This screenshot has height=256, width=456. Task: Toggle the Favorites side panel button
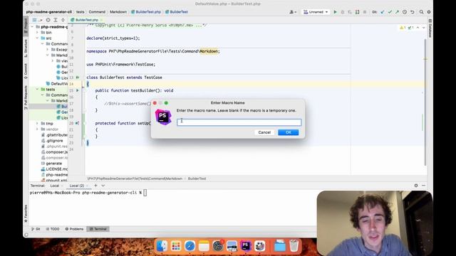[x=26, y=213]
